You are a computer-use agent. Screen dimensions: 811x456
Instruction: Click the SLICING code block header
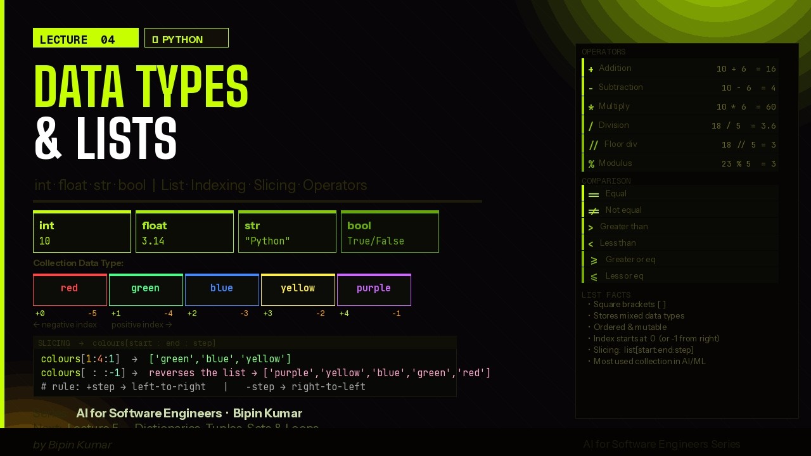tap(245, 343)
